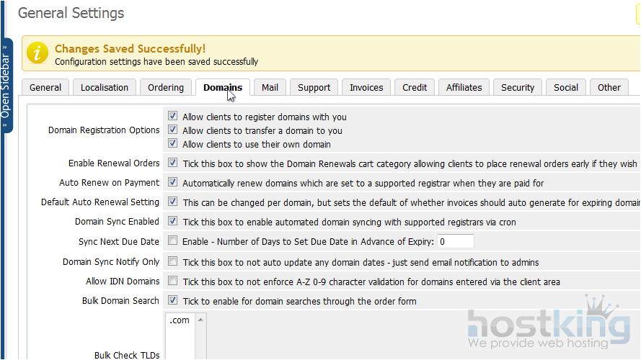Go to the Support tab

[314, 87]
